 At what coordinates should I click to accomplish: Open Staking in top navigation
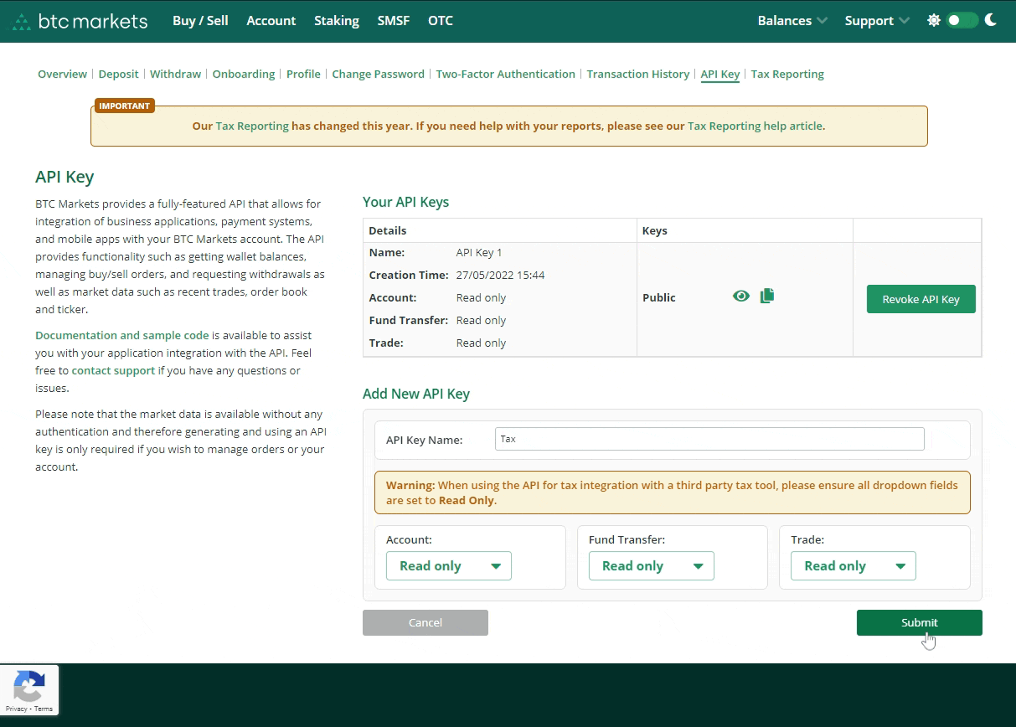click(337, 21)
